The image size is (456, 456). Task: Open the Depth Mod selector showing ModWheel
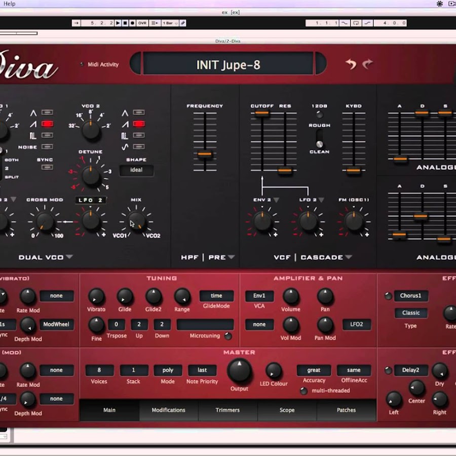point(56,324)
